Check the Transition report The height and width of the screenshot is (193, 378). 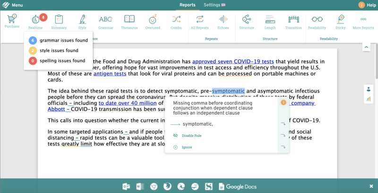(x=293, y=21)
